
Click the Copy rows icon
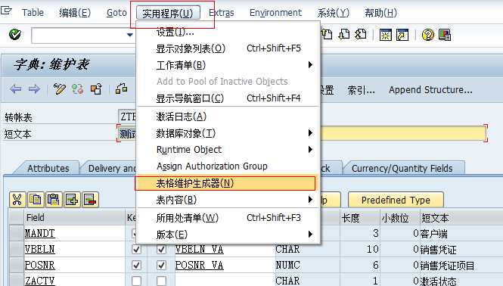point(36,200)
